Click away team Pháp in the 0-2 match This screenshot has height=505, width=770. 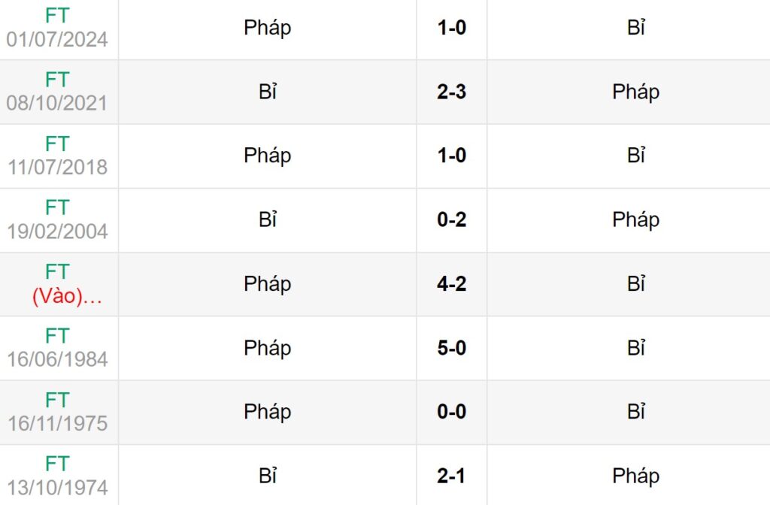[x=635, y=219]
